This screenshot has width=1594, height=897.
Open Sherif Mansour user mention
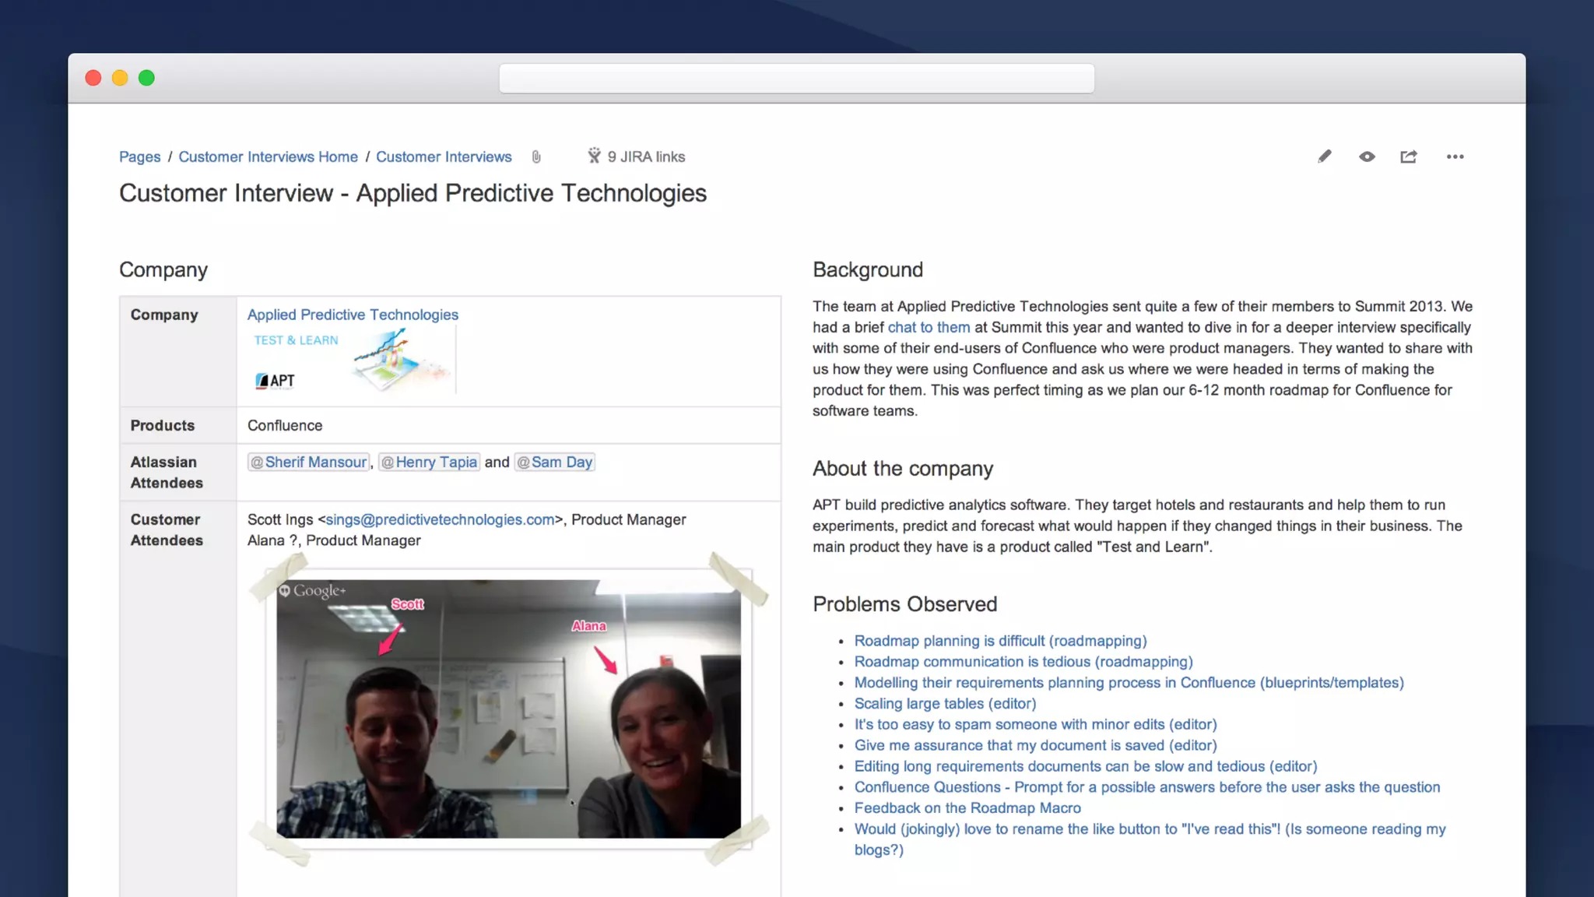[309, 462]
